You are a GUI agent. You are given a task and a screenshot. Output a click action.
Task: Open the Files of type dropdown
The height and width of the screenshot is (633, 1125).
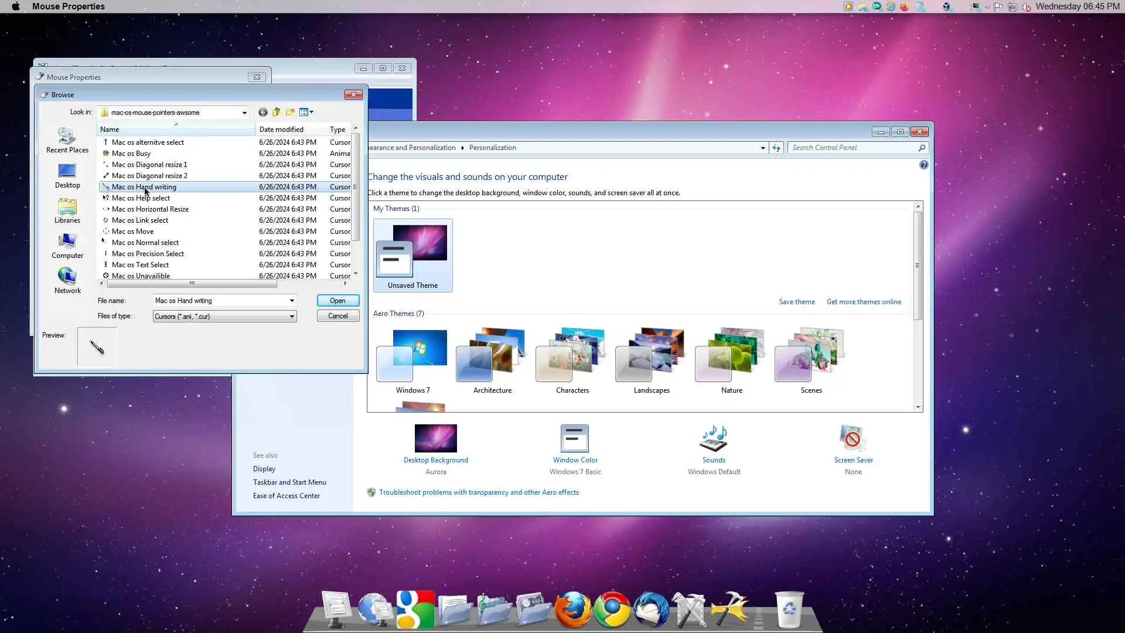coord(292,316)
